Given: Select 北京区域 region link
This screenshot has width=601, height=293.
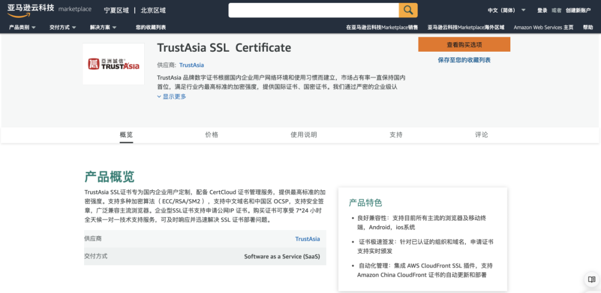Looking at the screenshot, I should click(x=154, y=11).
